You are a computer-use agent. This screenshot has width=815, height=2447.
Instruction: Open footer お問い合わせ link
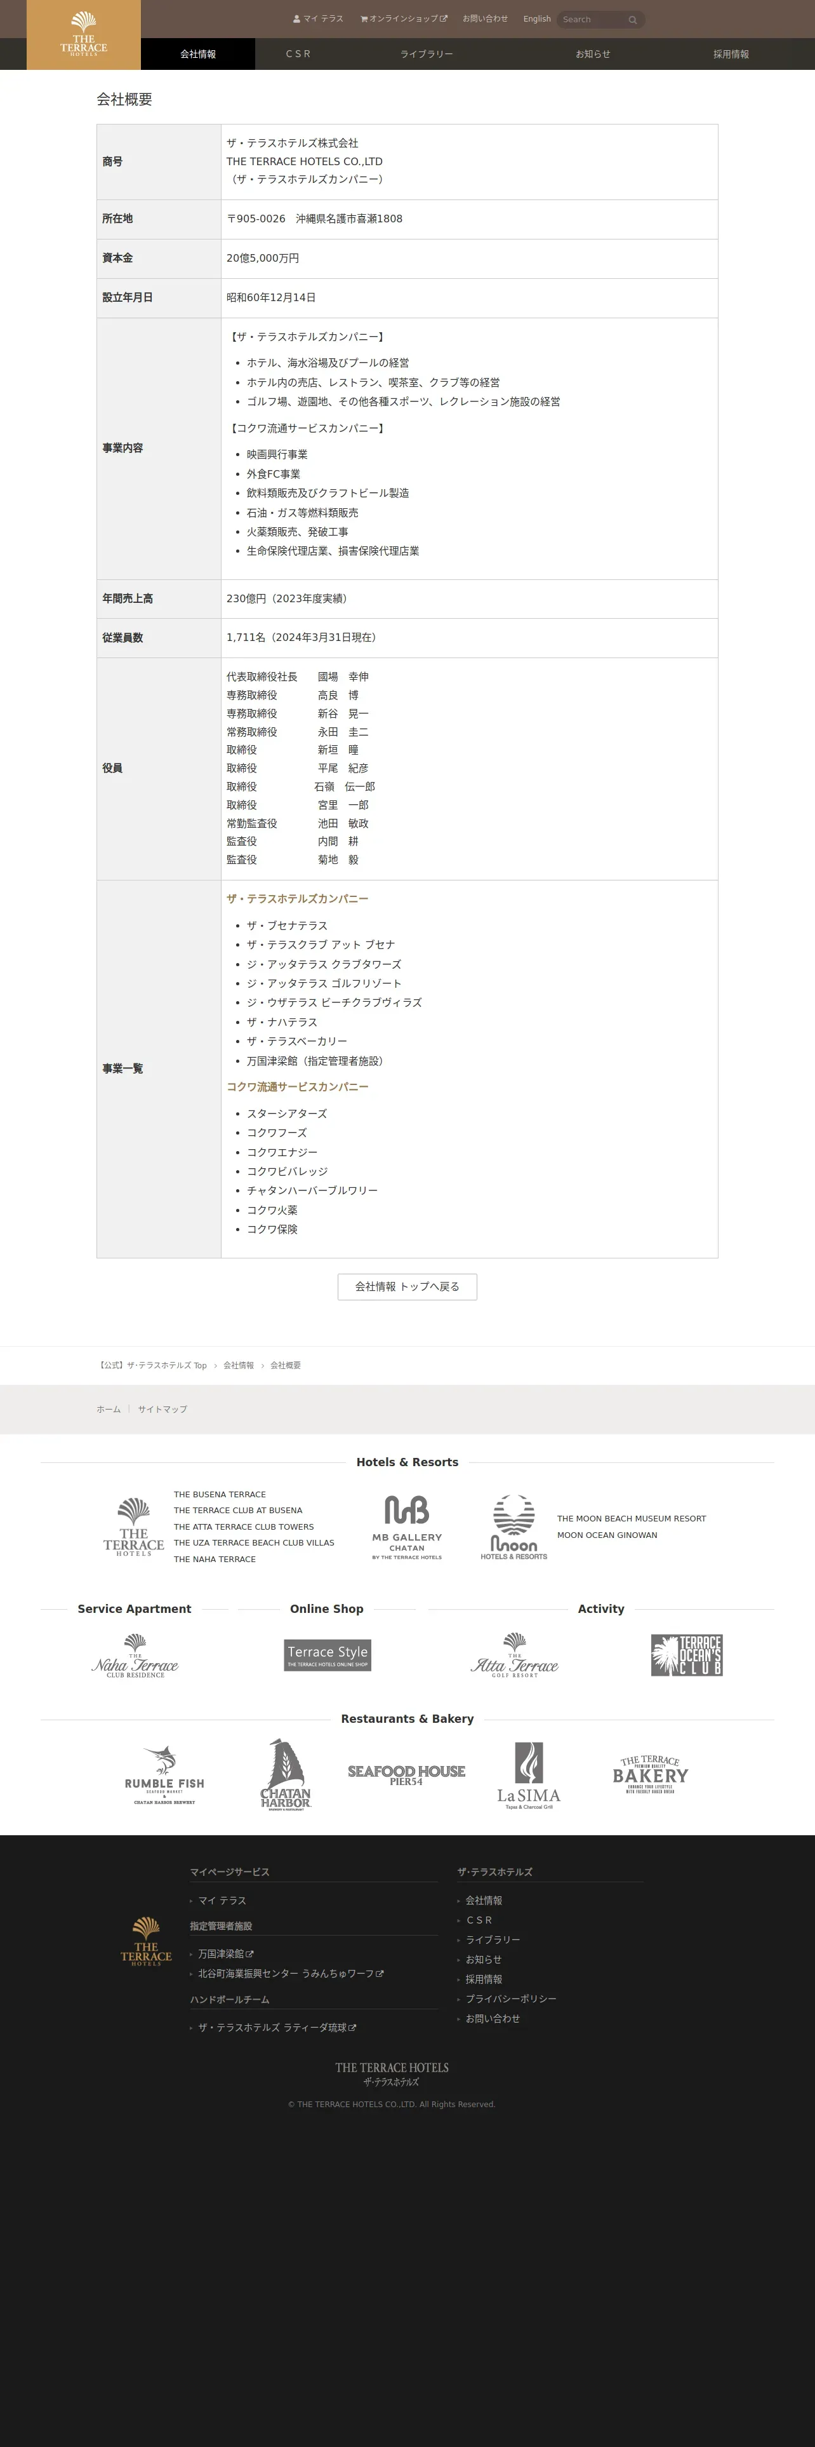click(493, 2019)
